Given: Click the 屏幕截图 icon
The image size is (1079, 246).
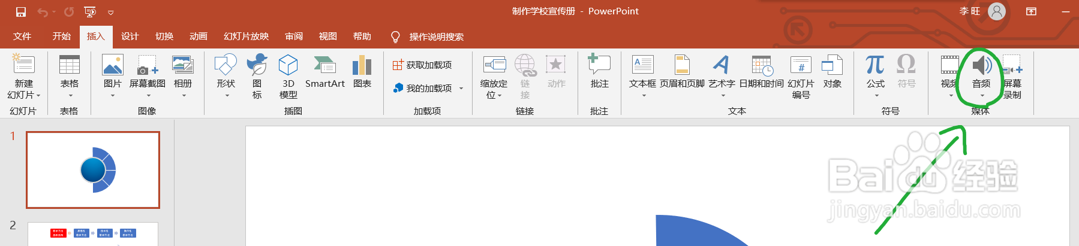Looking at the screenshot, I should (x=148, y=65).
